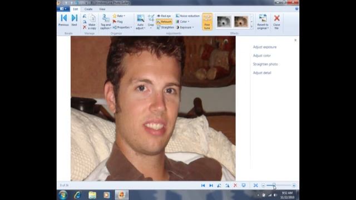356x200 pixels.
Task: Click the Auto adjust icon
Action: (141, 18)
